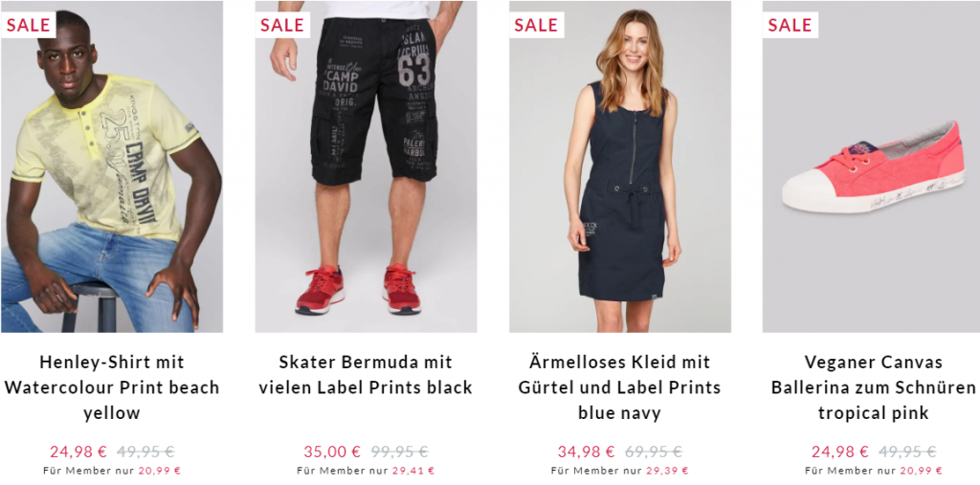Click the 34,98 € dress sale price
The image size is (980, 485).
[587, 452]
